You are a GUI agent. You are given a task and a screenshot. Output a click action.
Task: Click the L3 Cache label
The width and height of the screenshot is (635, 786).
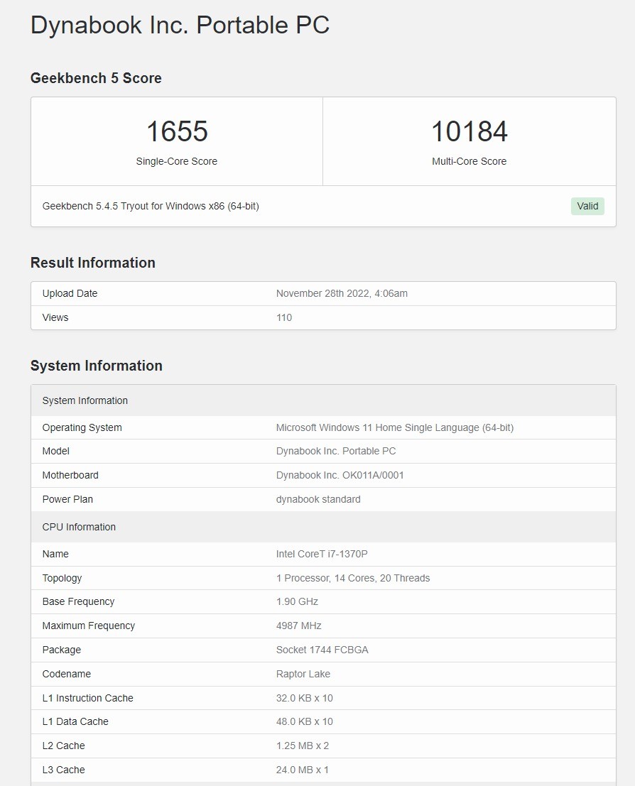click(x=63, y=770)
